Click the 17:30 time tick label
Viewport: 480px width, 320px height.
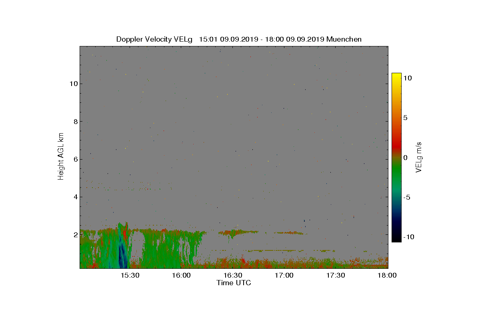tap(336, 276)
